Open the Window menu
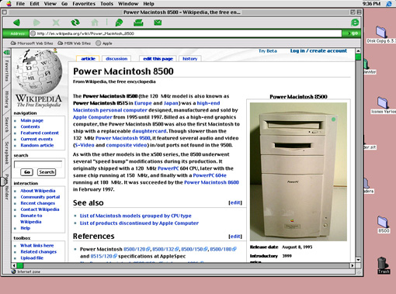396x294 pixels. coord(128,4)
